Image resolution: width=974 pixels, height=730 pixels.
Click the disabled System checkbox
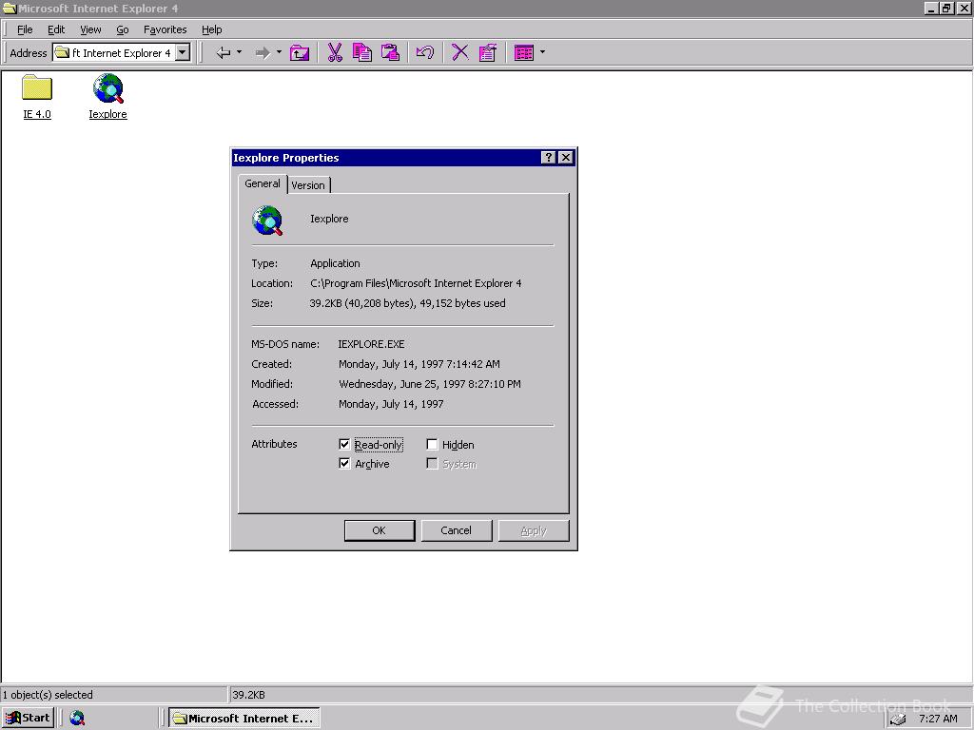click(433, 464)
